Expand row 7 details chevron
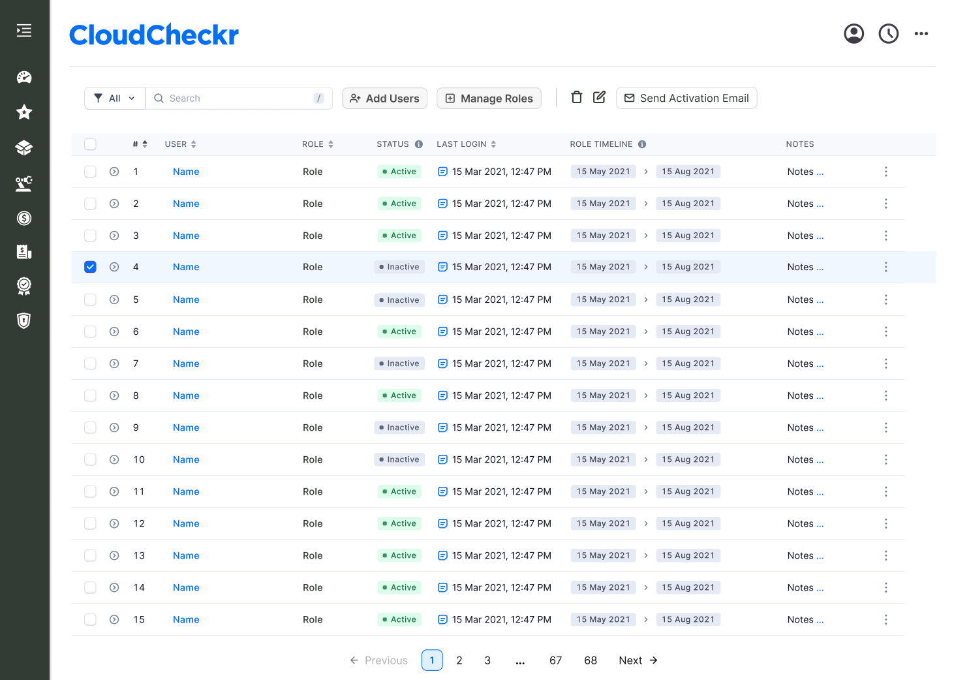This screenshot has width=954, height=680. (114, 363)
